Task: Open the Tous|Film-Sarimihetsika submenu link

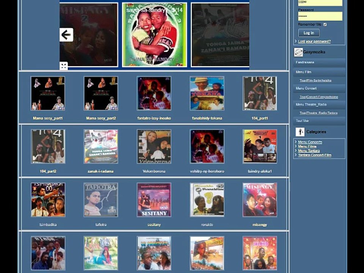Action: tap(315, 80)
